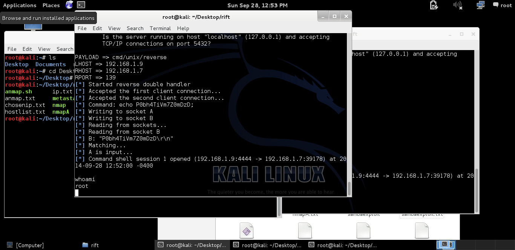Click 'RHOST => 192.168.1.7' line
The height and width of the screenshot is (250, 515).
109,71
